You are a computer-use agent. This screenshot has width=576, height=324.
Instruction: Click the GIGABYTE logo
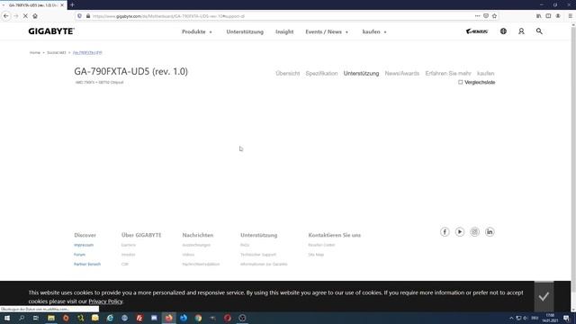coord(51,31)
